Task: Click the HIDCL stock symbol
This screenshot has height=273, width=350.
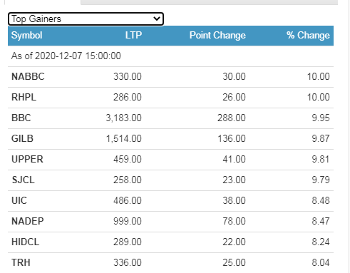Action: pos(26,242)
